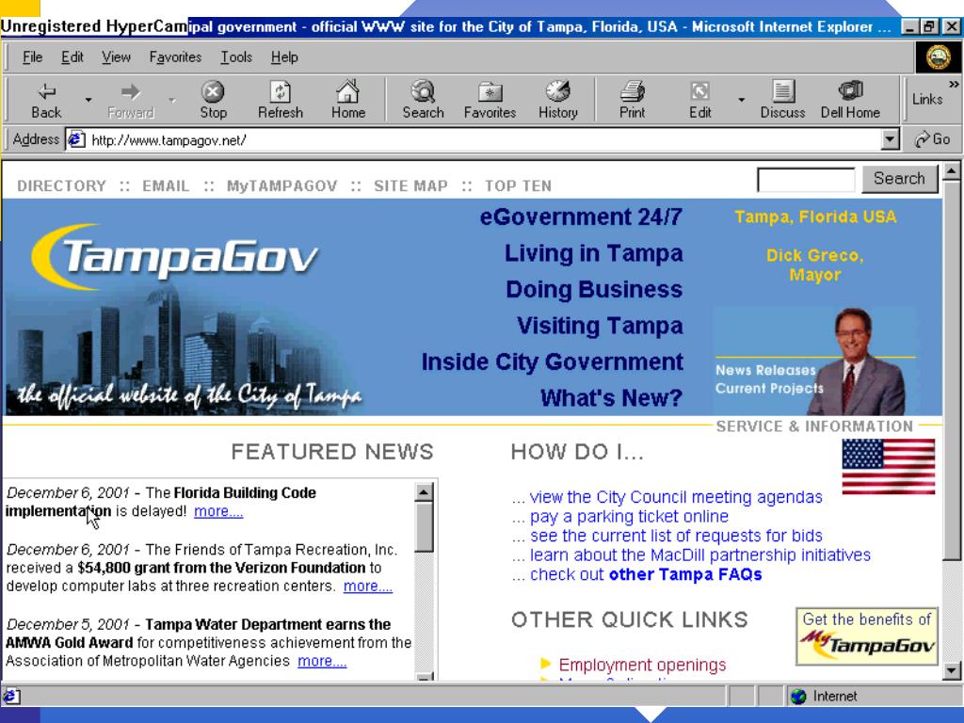
Task: Open the Search pane from the toolbar
Action: coord(423,100)
